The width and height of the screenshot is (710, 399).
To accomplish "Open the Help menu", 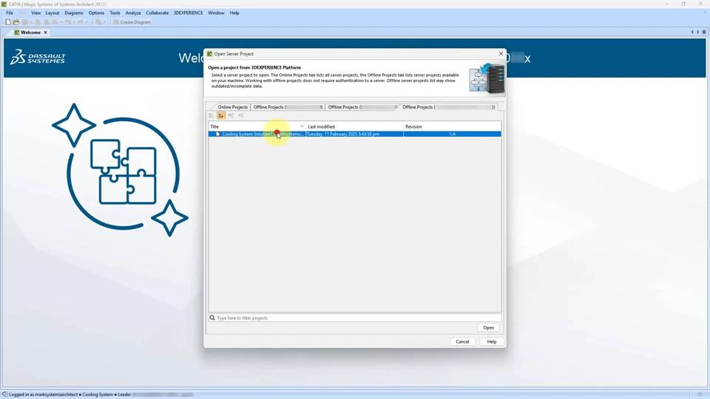I will tap(234, 13).
